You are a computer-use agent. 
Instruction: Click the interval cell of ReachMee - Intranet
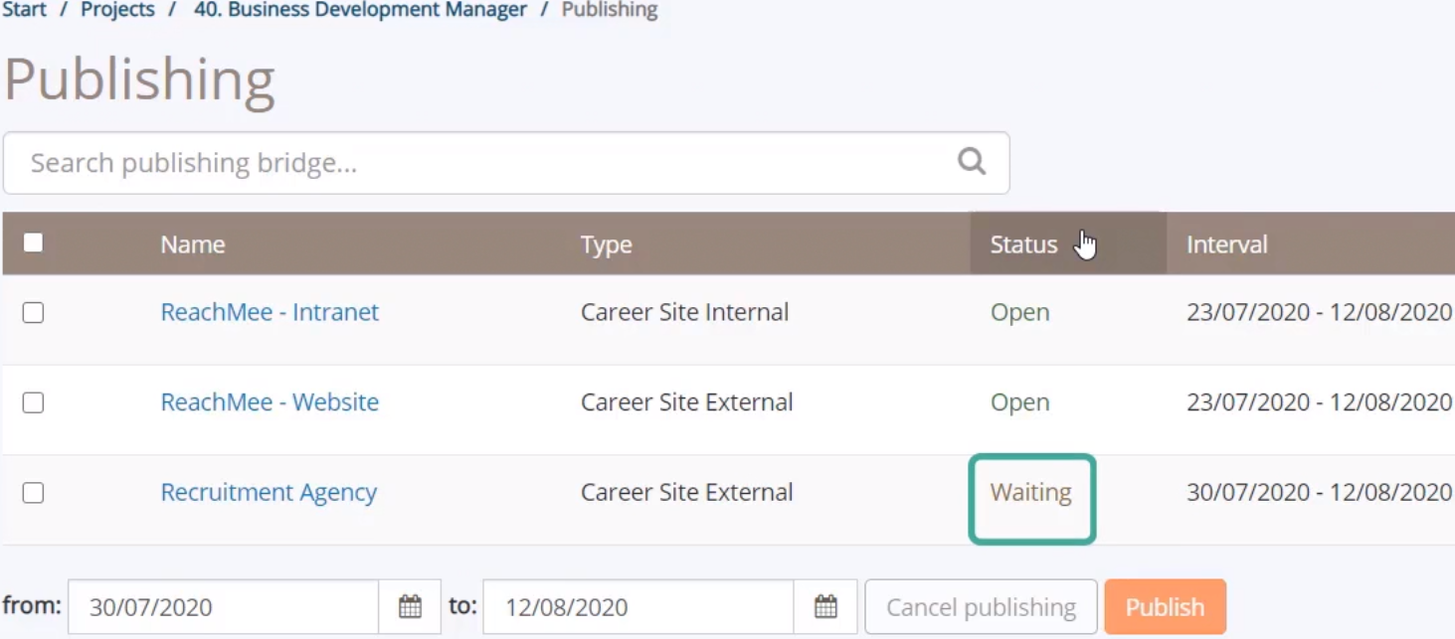pyautogui.click(x=1319, y=312)
